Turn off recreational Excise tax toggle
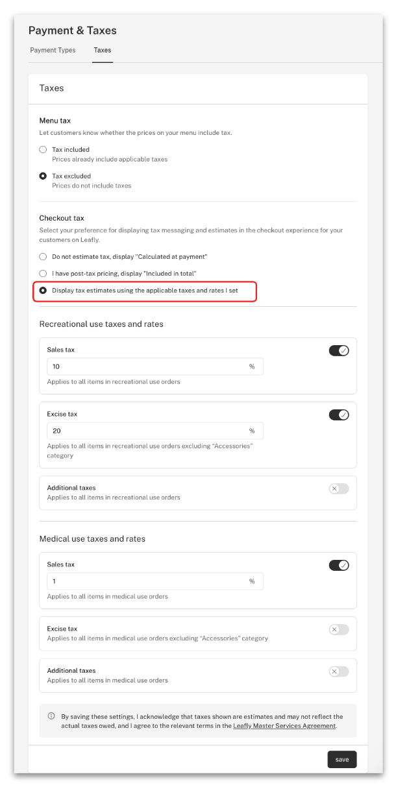 tap(339, 415)
